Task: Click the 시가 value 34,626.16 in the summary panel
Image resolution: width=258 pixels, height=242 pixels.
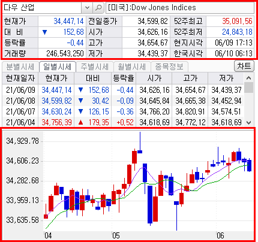Action: [152, 32]
